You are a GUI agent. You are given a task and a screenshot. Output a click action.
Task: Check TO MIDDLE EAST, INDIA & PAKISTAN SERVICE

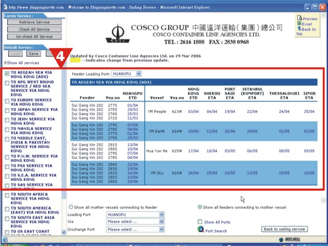[x=7, y=139]
